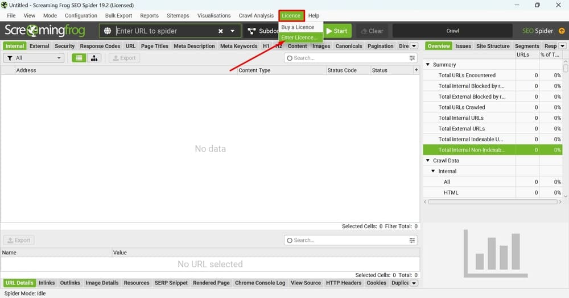The image size is (569, 298).
Task: Open the Visualisations menu
Action: pyautogui.click(x=214, y=15)
